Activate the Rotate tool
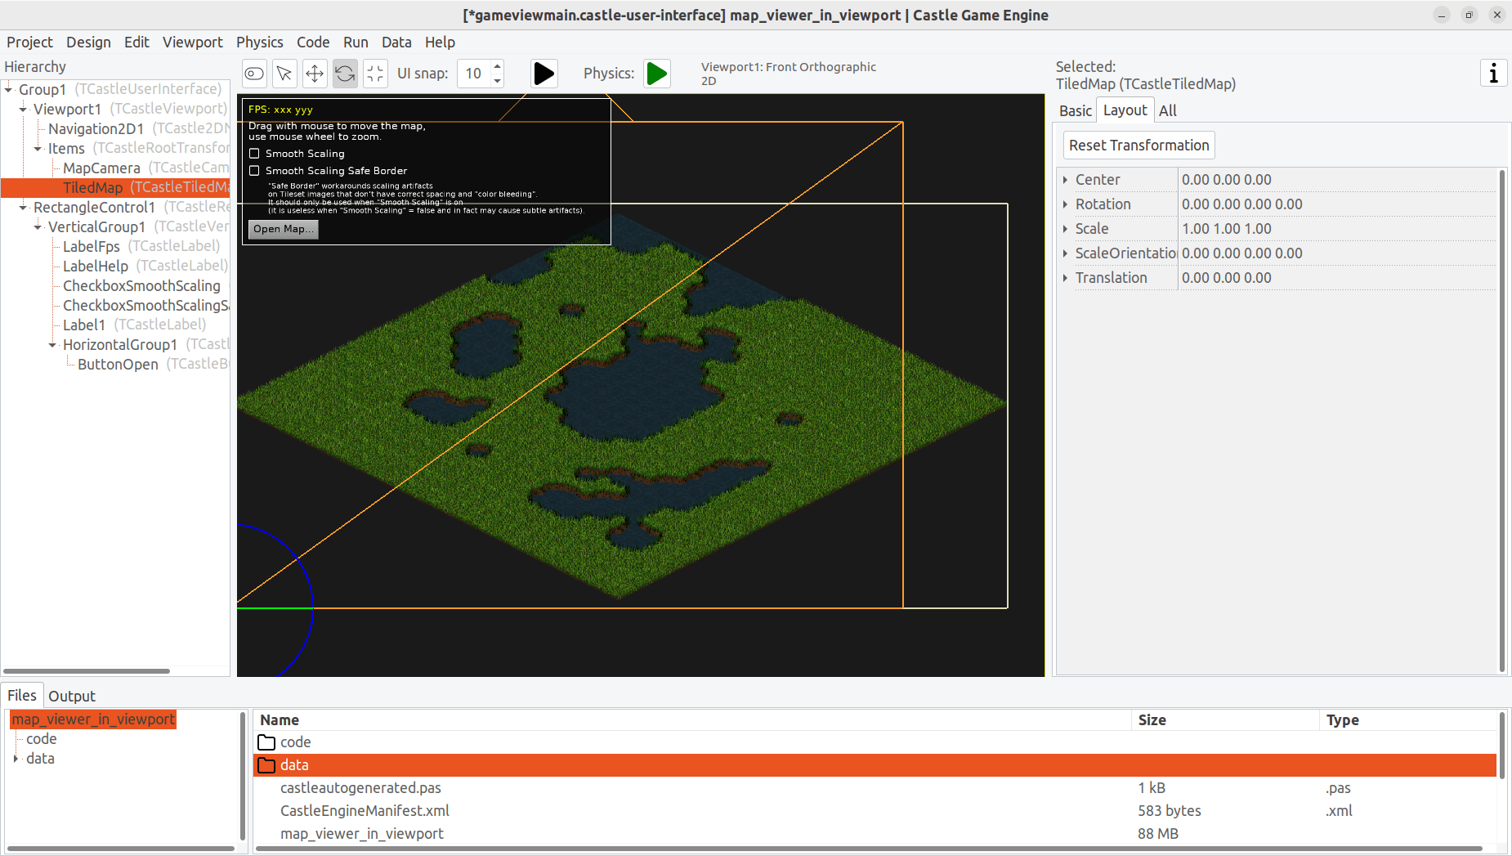 click(x=345, y=74)
